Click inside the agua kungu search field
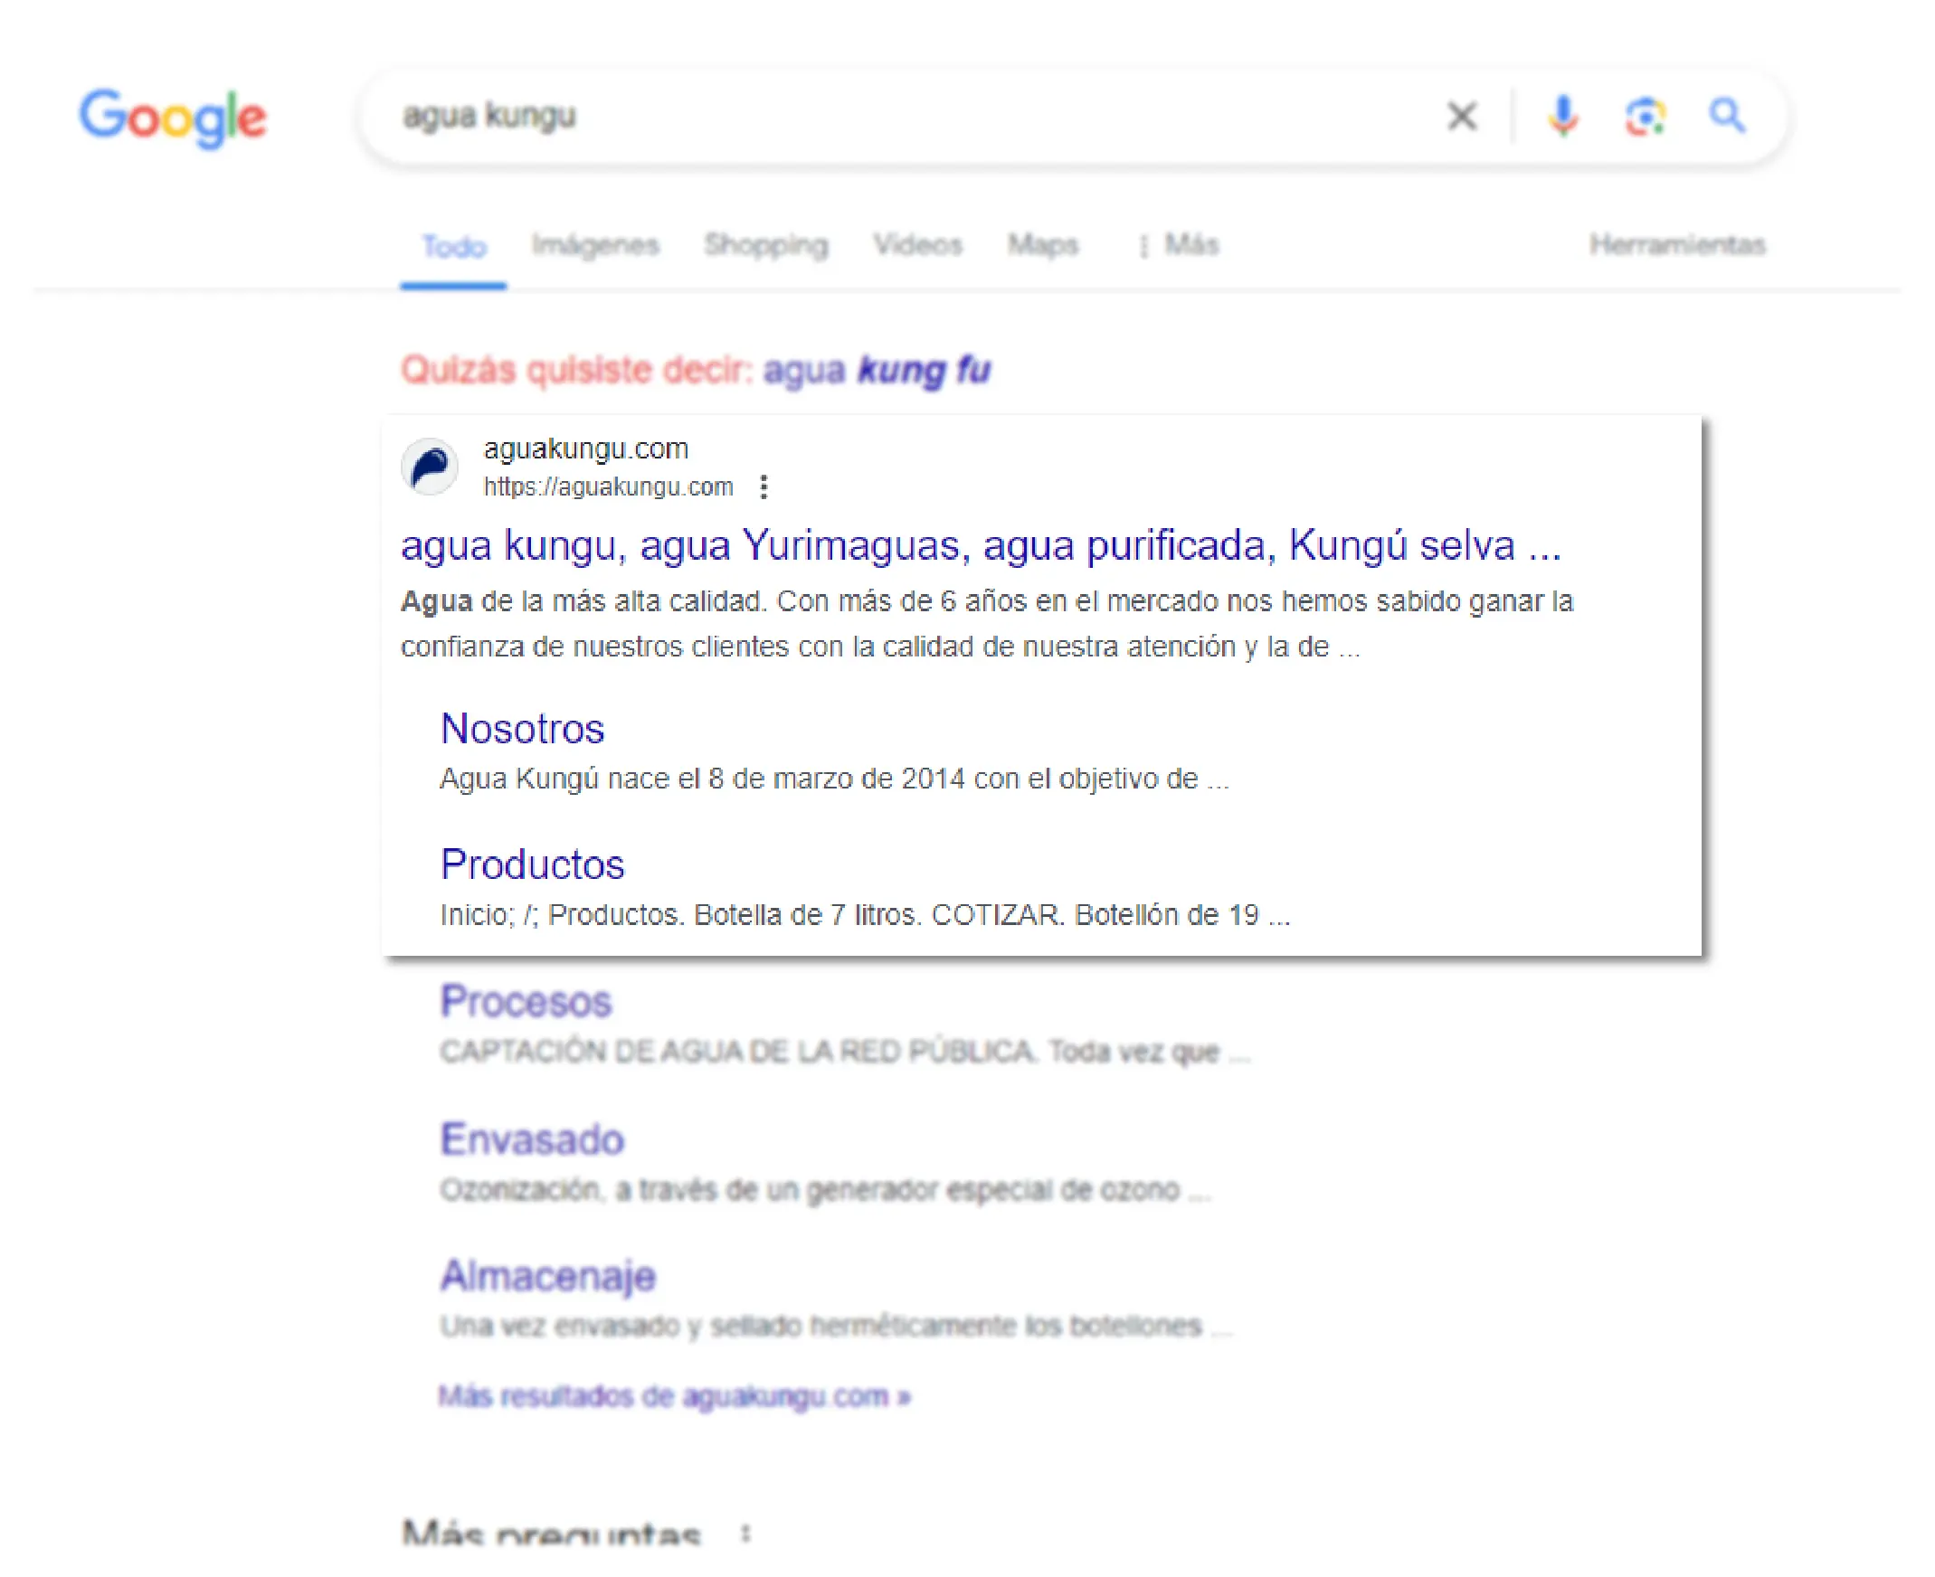Viewport: 1935px width, 1577px height. (909, 117)
